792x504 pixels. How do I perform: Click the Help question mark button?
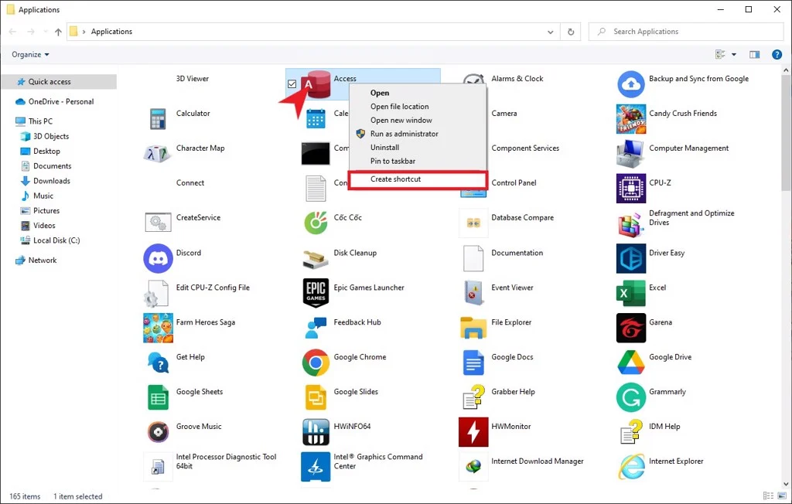[x=777, y=55]
